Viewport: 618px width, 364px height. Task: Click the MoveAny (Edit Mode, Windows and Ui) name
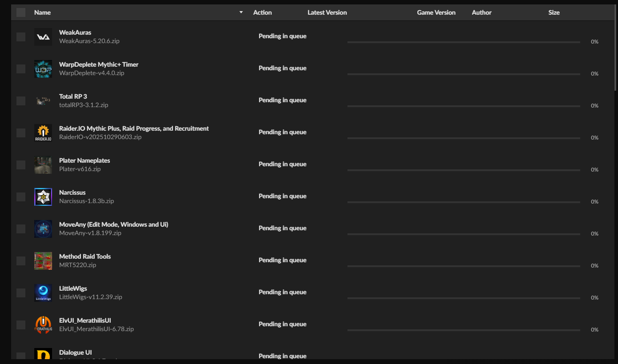point(113,224)
